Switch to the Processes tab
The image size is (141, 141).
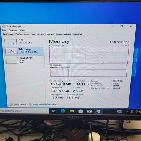coord(8,34)
